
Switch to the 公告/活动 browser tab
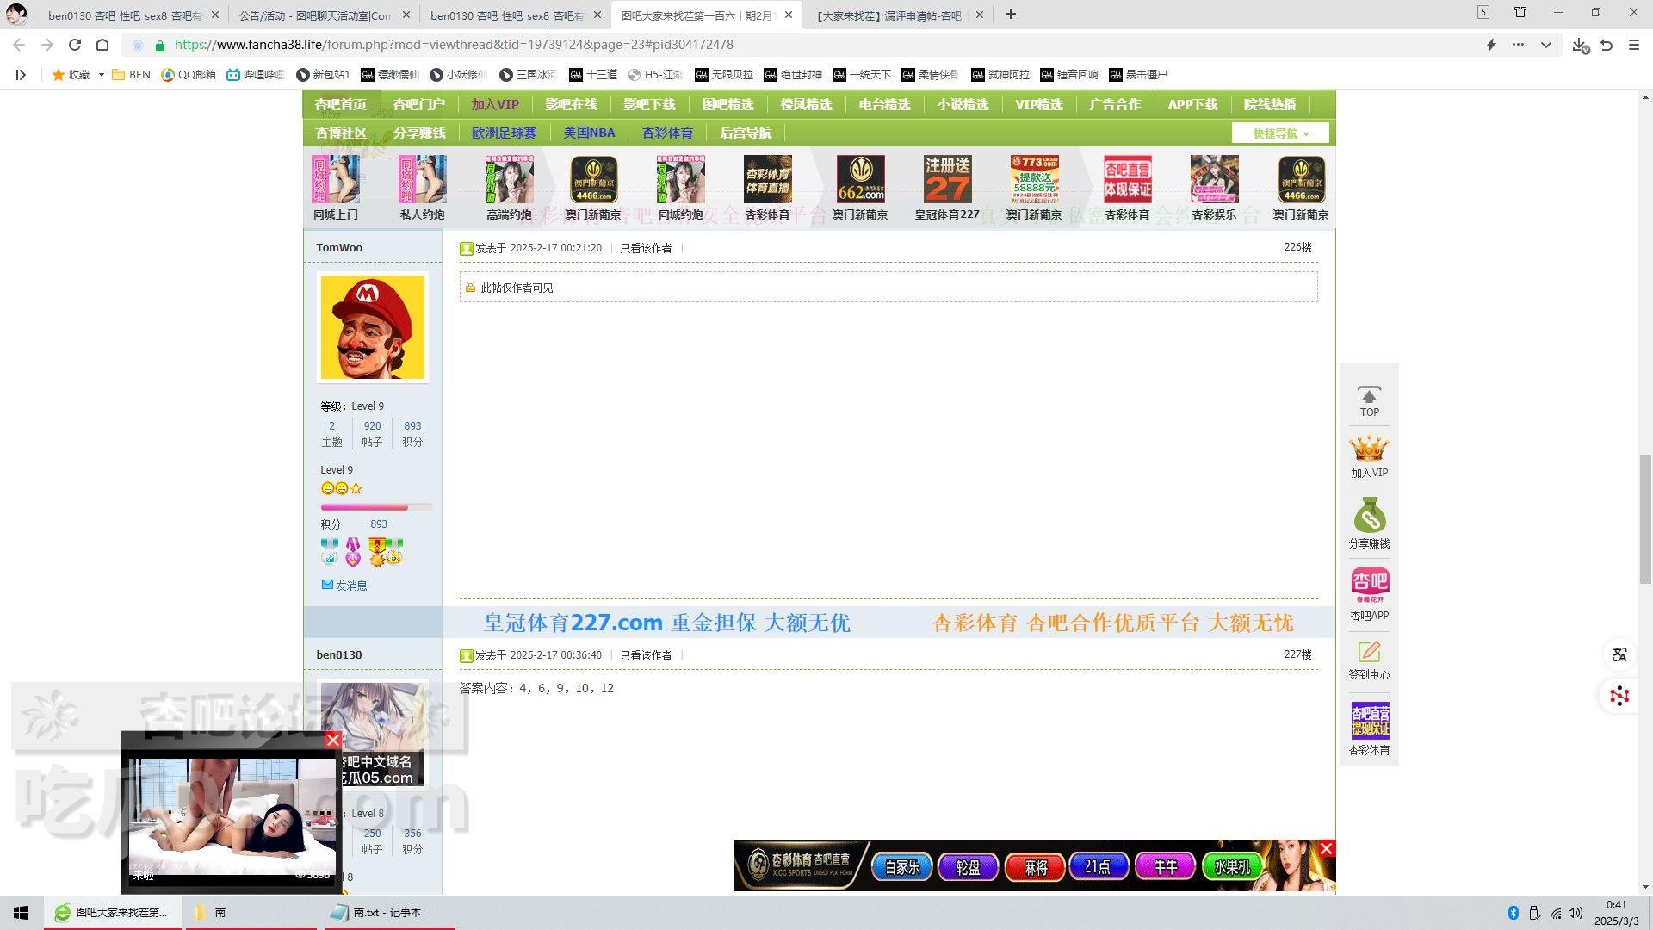pos(315,15)
